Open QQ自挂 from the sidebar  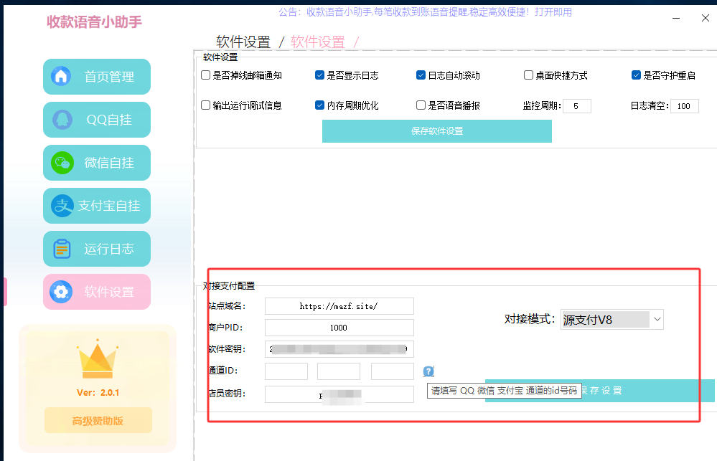pos(97,120)
